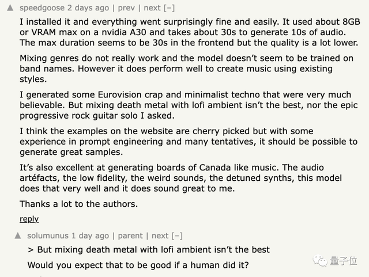This screenshot has width=369, height=277.
Task: Open the '2 days ago' comment permalink
Action: point(87,8)
